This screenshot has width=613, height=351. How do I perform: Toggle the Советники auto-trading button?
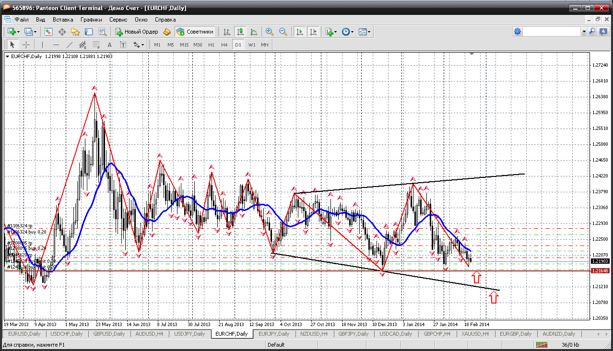[x=195, y=32]
